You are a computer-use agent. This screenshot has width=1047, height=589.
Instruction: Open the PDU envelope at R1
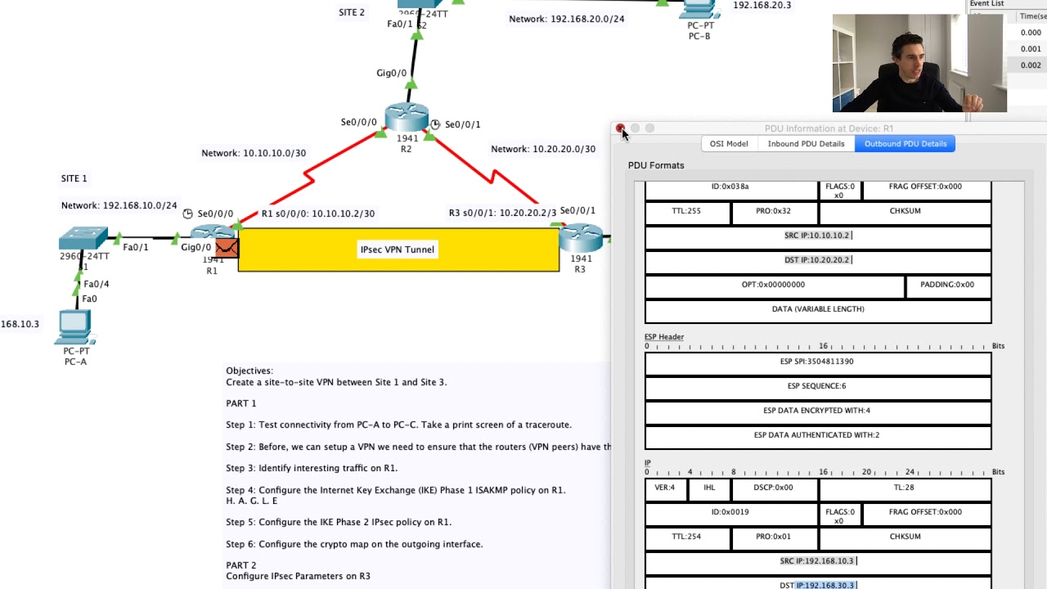pyautogui.click(x=227, y=248)
